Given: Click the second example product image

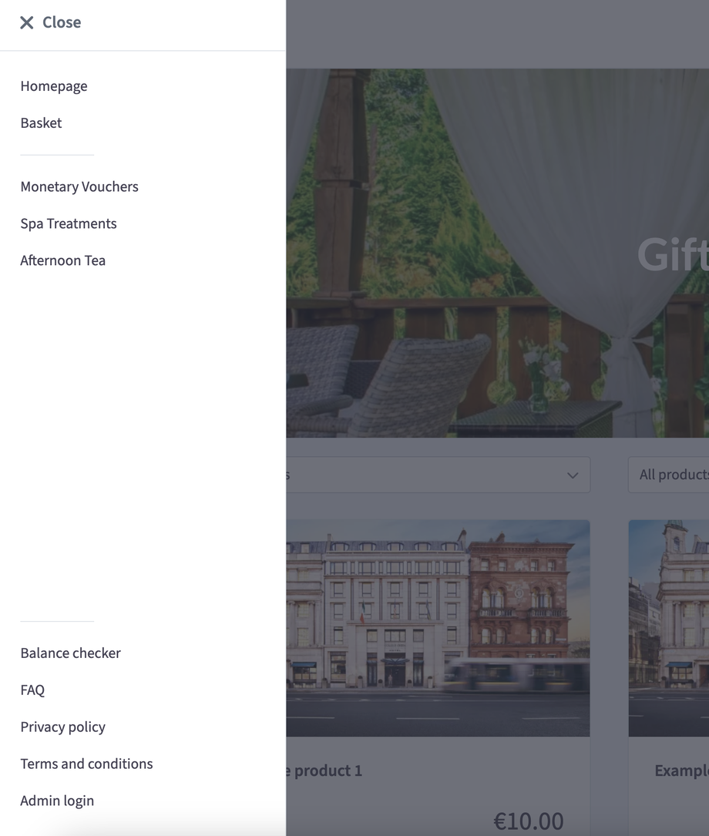Looking at the screenshot, I should click(x=668, y=628).
